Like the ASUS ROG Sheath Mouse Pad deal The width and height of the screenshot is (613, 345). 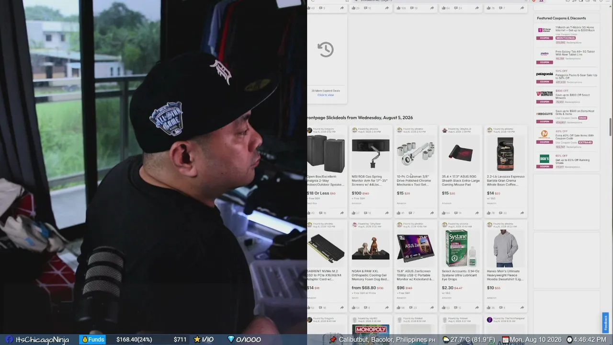444,213
